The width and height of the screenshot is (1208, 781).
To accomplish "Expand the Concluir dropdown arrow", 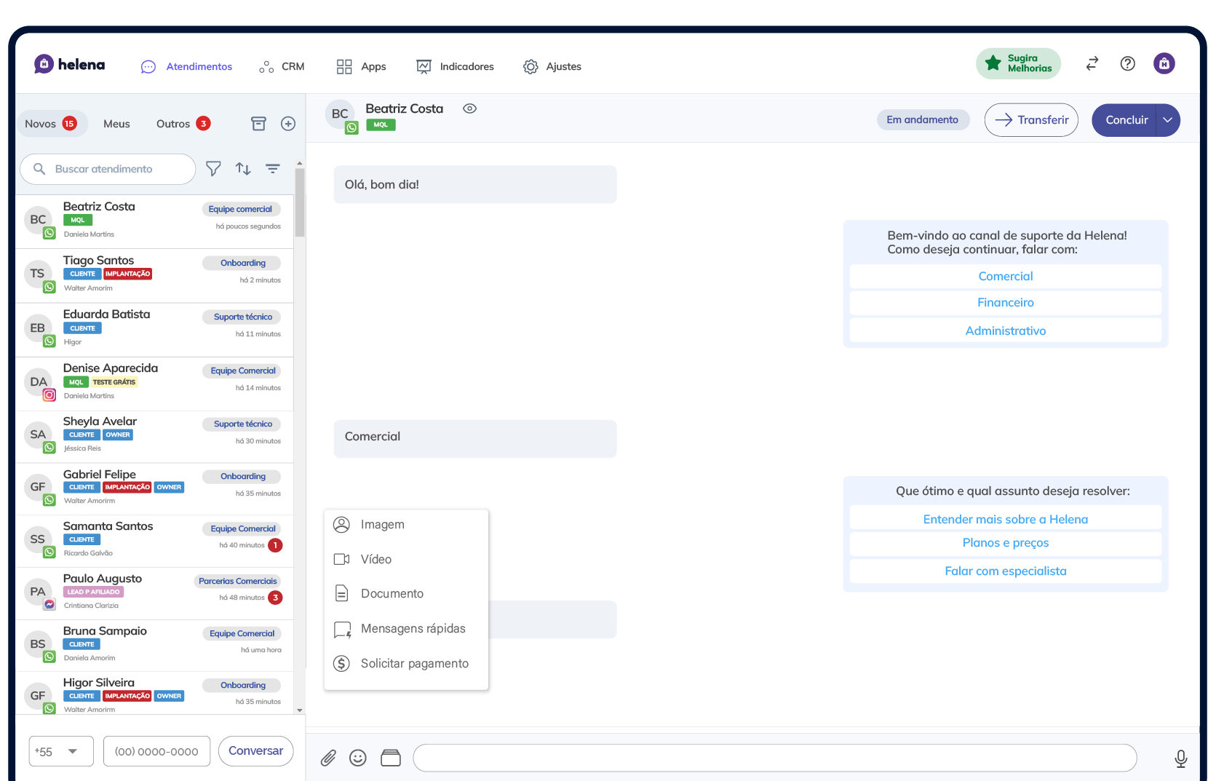I will coord(1168,120).
